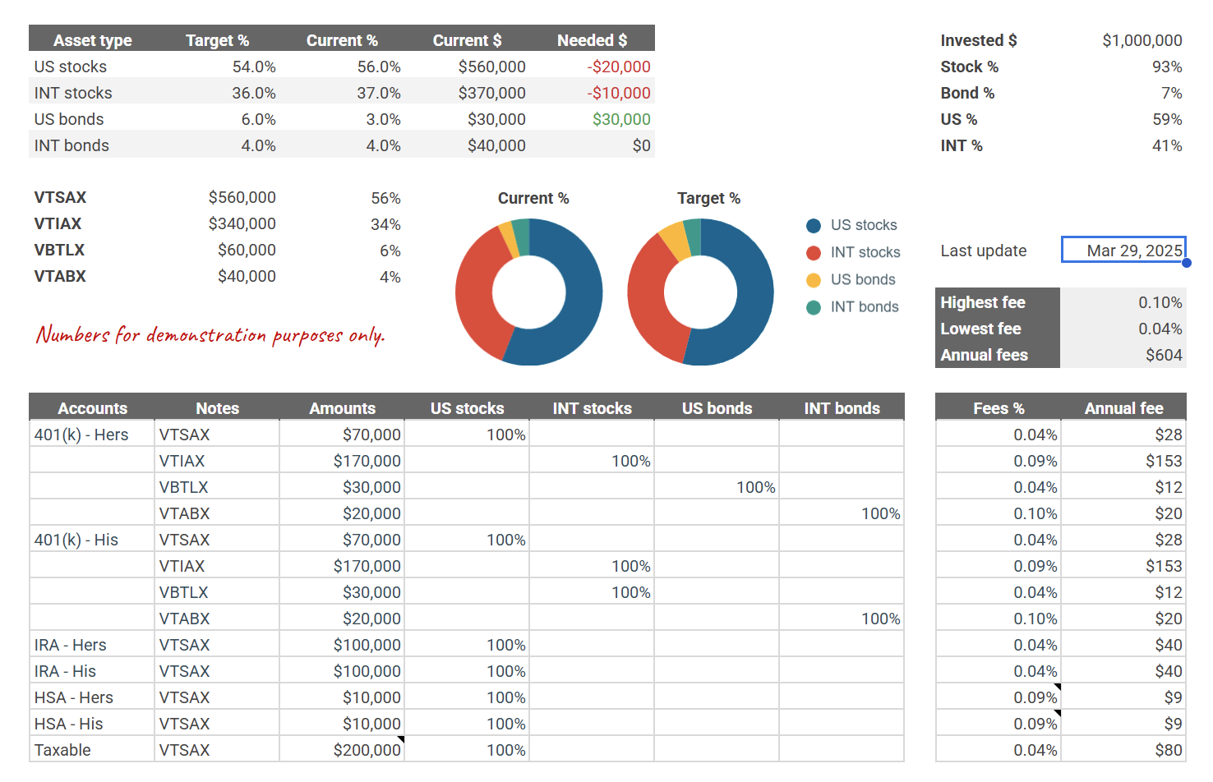Image resolution: width=1213 pixels, height=782 pixels.
Task: Click the Annual fee column header
Action: [x=1123, y=407]
